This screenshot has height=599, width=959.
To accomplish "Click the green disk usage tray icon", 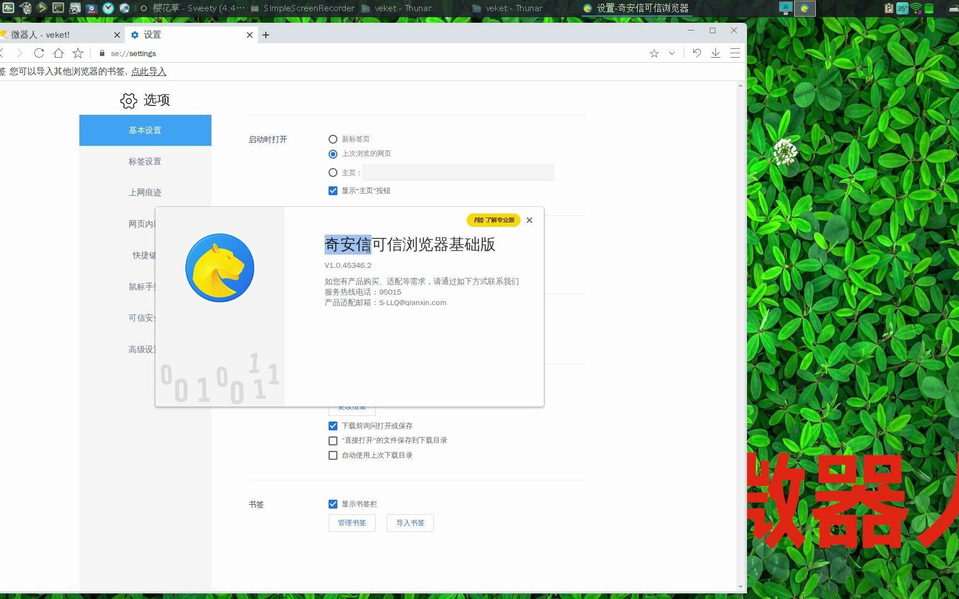I will pyautogui.click(x=929, y=8).
